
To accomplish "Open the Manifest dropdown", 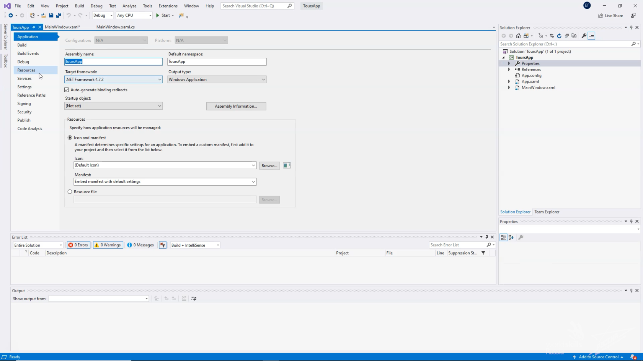I will click(x=165, y=181).
